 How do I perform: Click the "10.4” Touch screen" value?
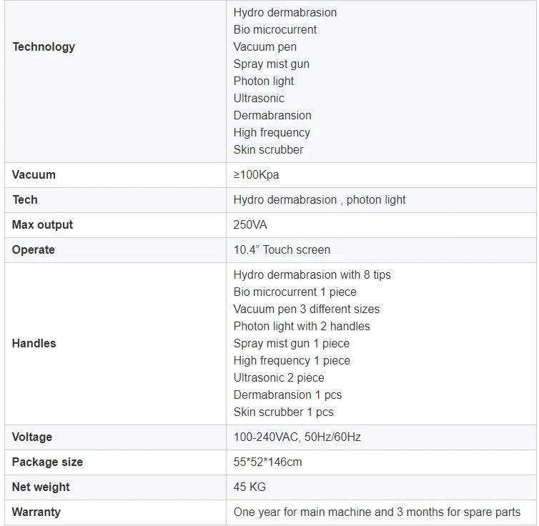(282, 250)
